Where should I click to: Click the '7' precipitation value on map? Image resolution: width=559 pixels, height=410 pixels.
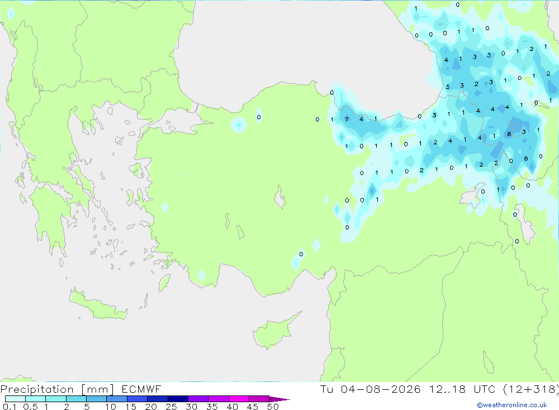coord(347,119)
